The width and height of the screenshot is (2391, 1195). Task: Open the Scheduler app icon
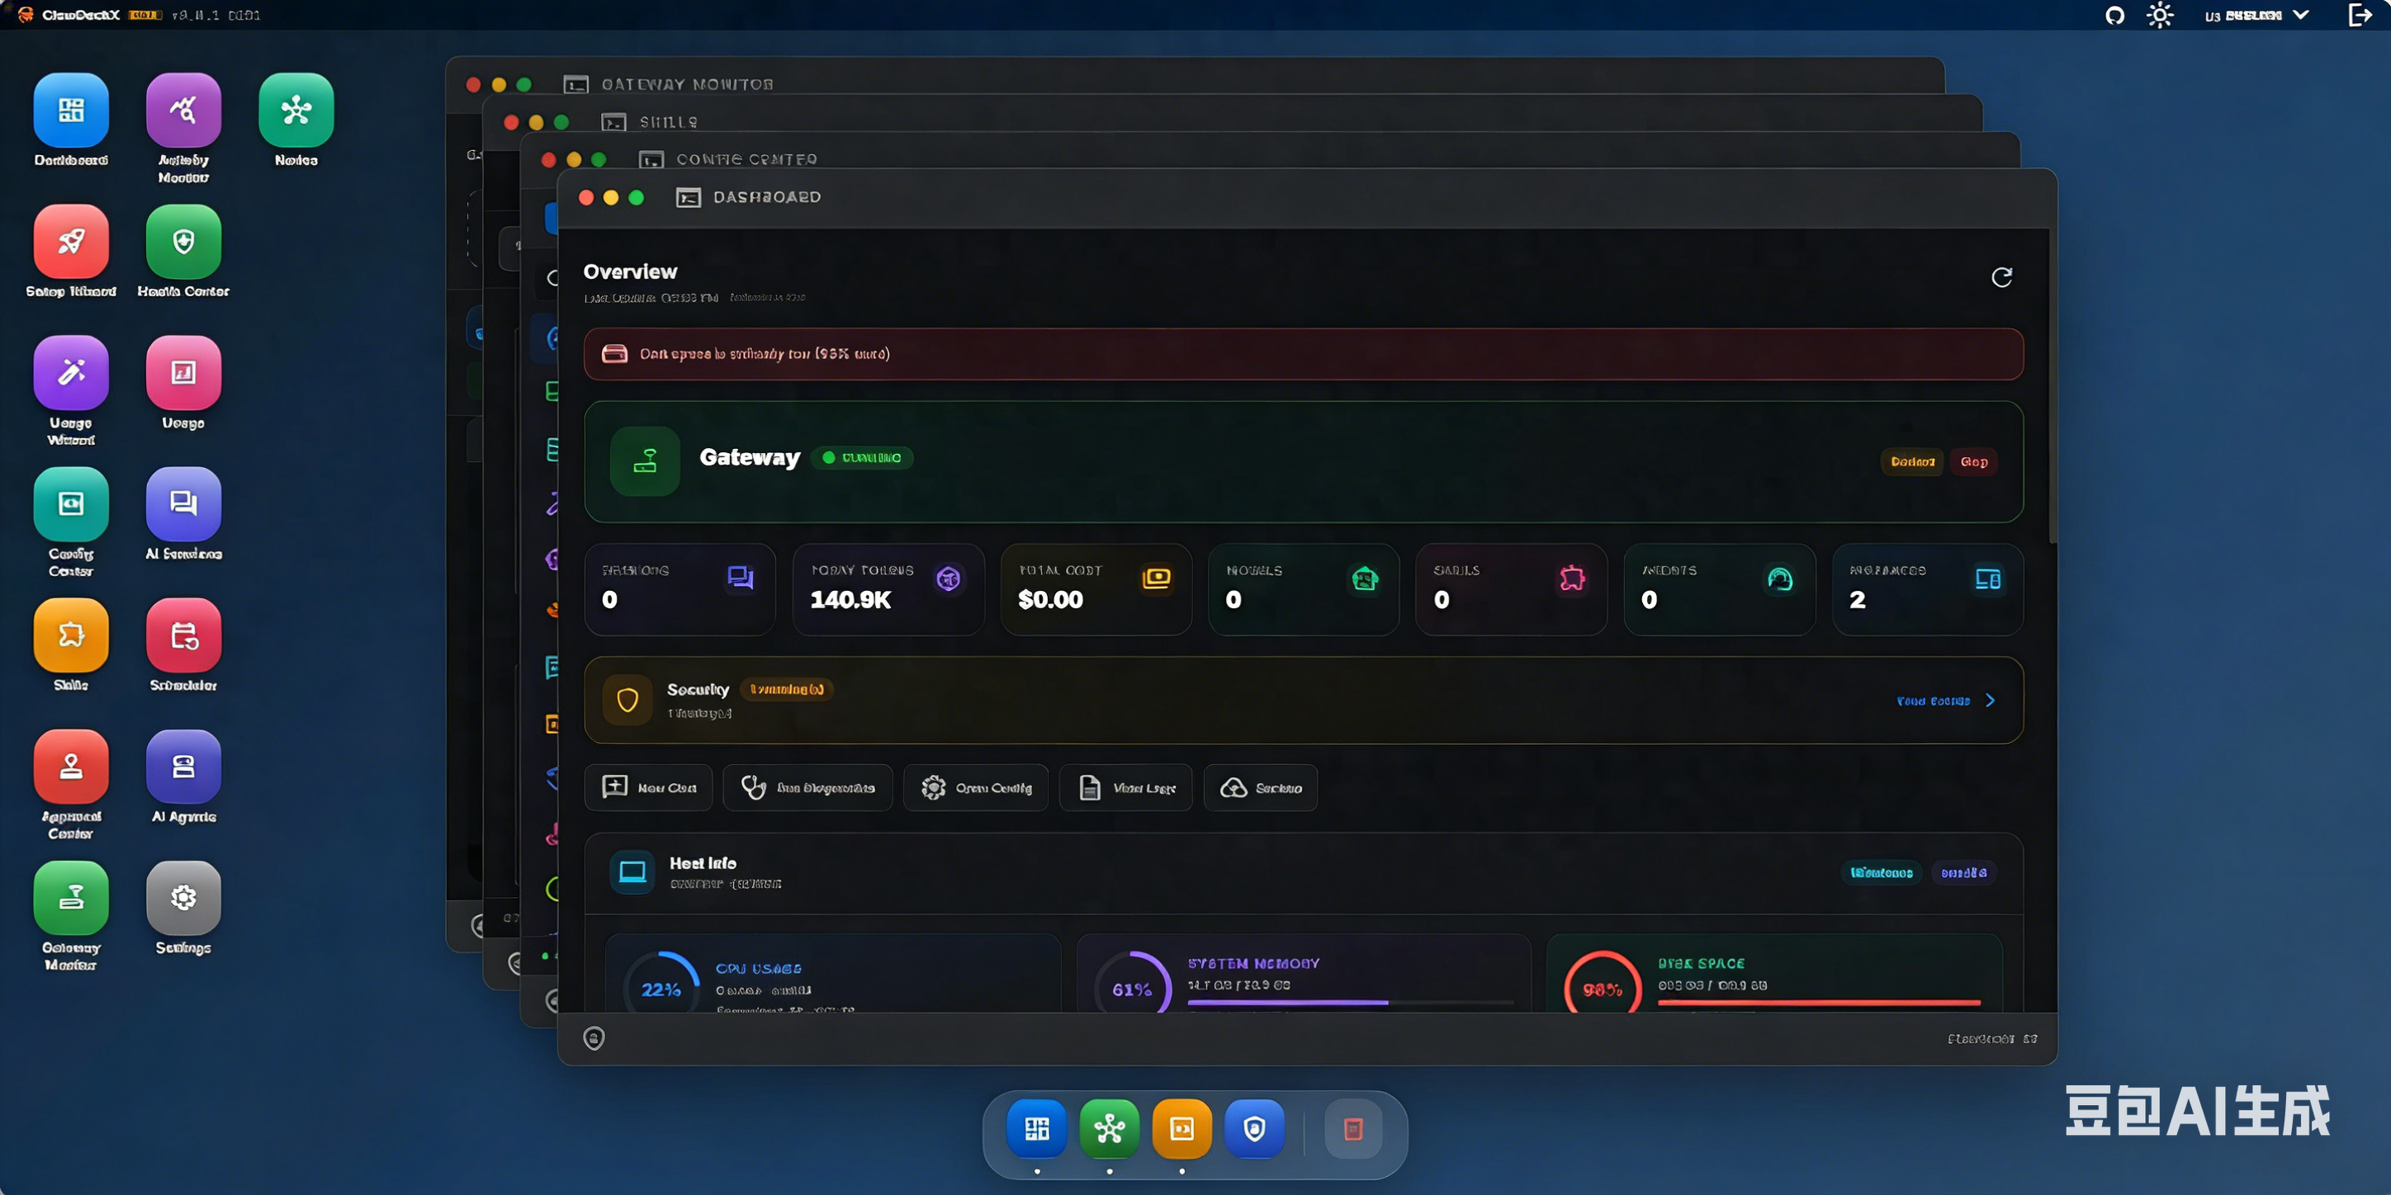tap(182, 635)
